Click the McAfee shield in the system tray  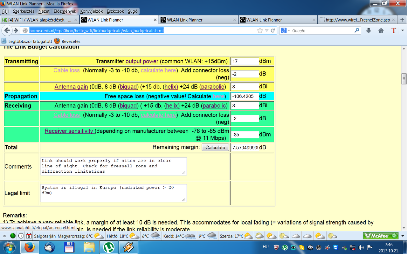pos(277,247)
